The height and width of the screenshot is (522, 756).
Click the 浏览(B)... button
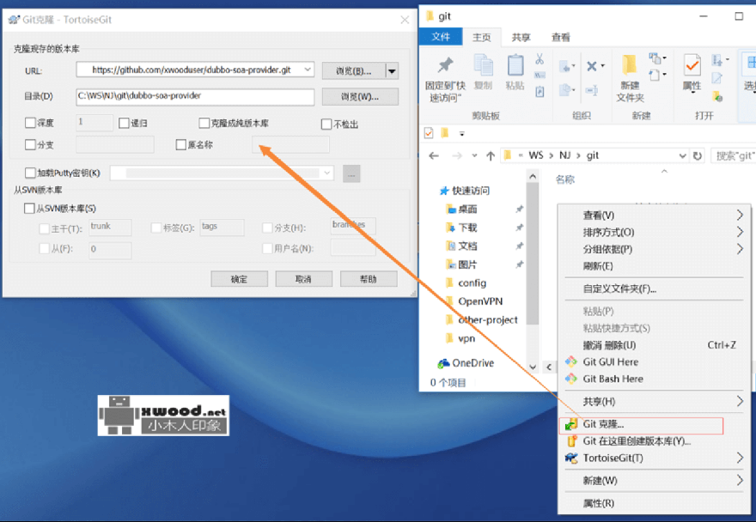pos(354,71)
